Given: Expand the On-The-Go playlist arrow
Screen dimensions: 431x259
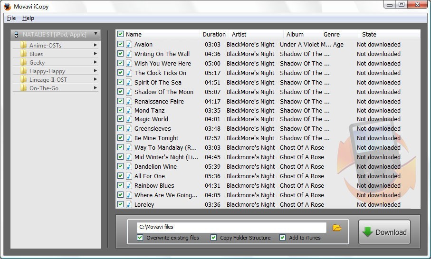Looking at the screenshot, I should 95,88.
